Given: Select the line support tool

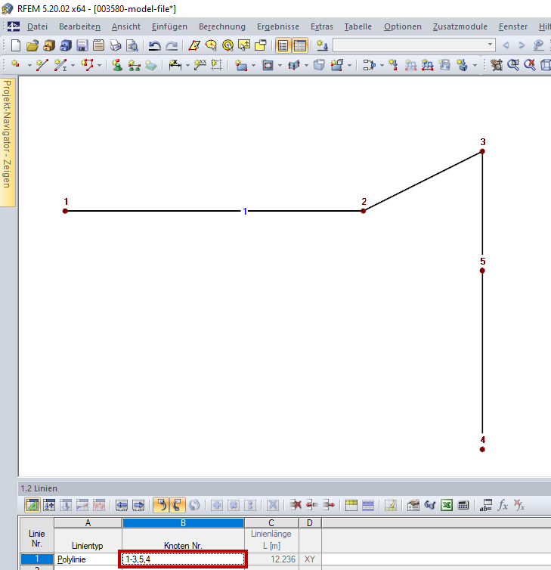Looking at the screenshot, I should click(134, 65).
